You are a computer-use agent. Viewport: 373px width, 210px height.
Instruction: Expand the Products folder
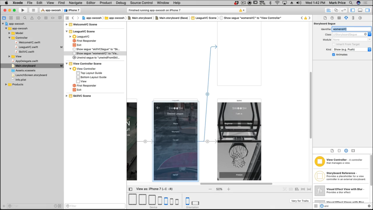(6, 84)
